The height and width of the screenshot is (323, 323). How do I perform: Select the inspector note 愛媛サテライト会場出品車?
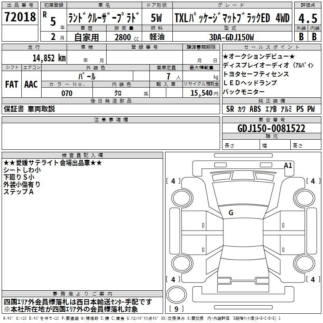53,163
